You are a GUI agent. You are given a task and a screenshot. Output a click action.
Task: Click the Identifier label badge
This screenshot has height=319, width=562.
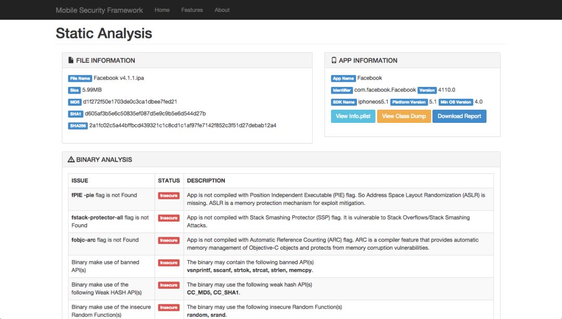tap(342, 90)
